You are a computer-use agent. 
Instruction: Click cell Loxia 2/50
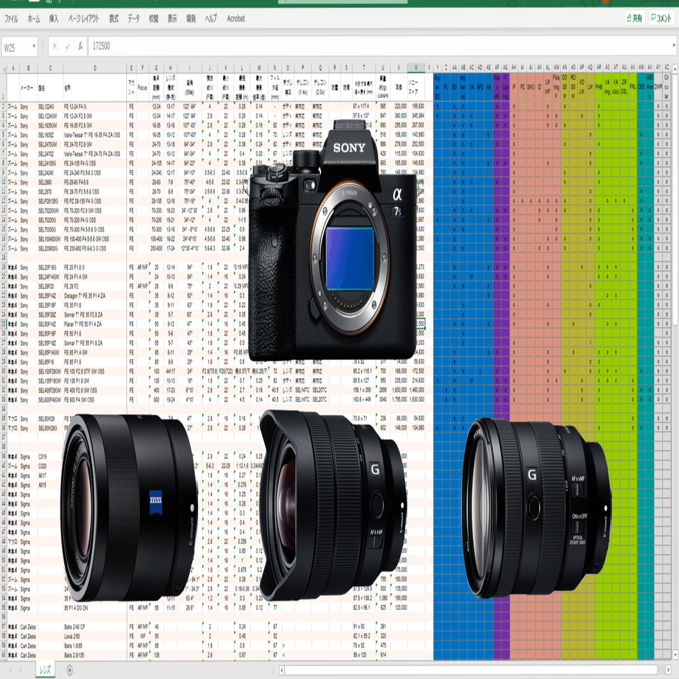95,636
